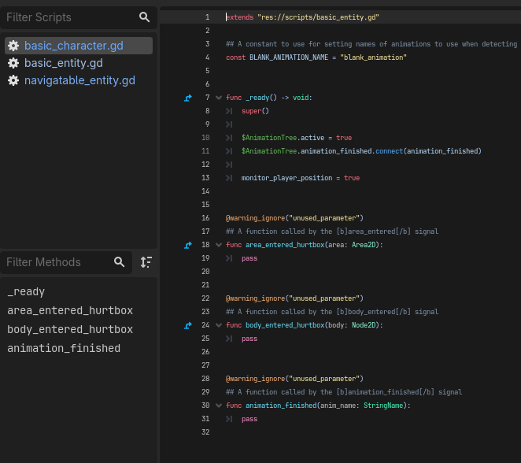The width and height of the screenshot is (521, 463).
Task: Click @warning_ignore annotation on line 16
Action: point(255,218)
